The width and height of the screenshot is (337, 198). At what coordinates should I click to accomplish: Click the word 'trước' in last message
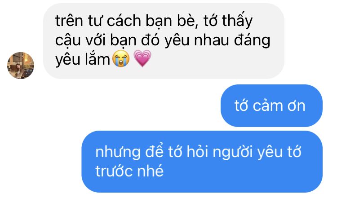114,171
